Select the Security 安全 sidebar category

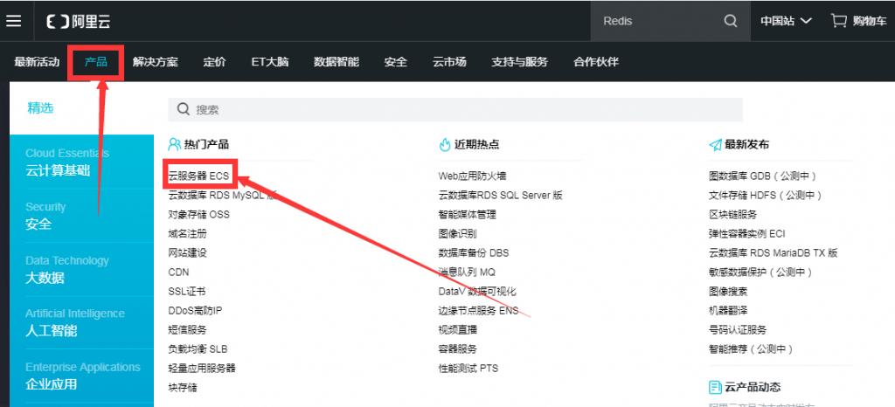[81, 216]
